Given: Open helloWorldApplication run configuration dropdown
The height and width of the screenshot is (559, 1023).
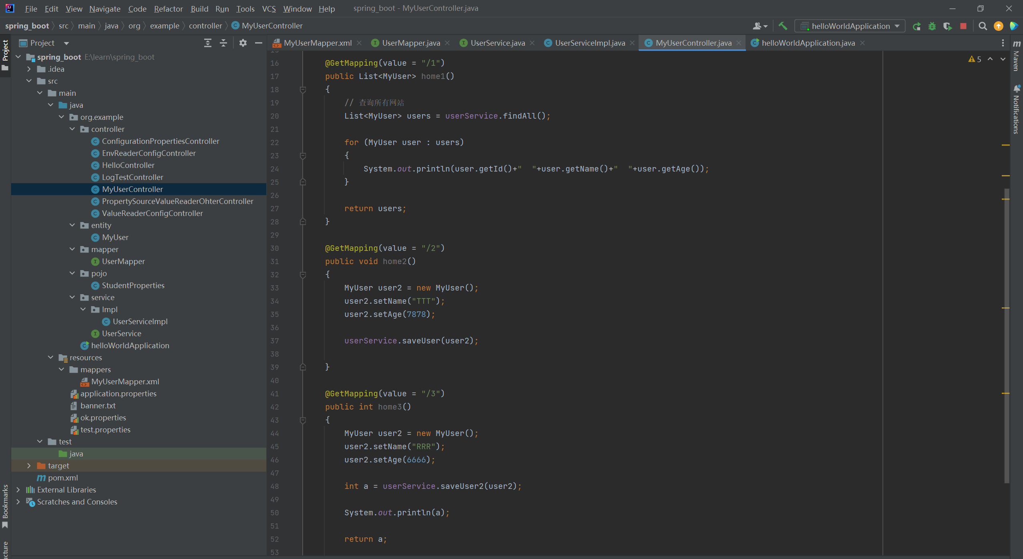Looking at the screenshot, I should pos(850,26).
